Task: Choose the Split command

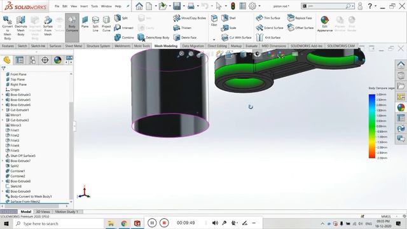Action: coord(121,18)
